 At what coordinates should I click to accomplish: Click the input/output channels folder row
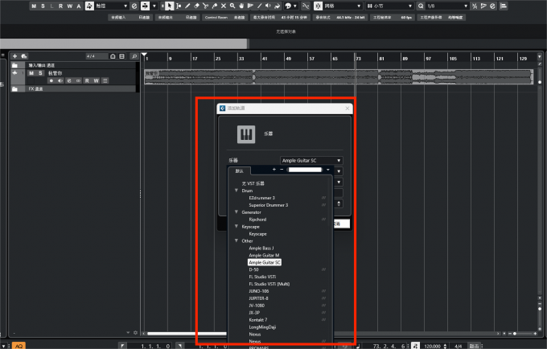point(73,65)
